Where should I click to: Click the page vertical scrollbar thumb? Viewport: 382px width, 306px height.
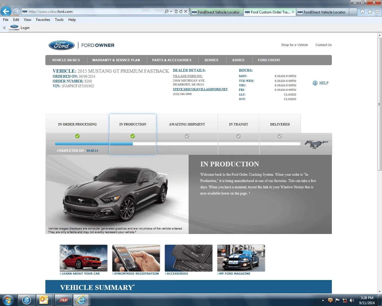coord(379,104)
